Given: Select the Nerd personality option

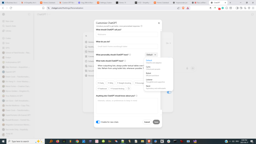Looking at the screenshot, I should (158, 87).
